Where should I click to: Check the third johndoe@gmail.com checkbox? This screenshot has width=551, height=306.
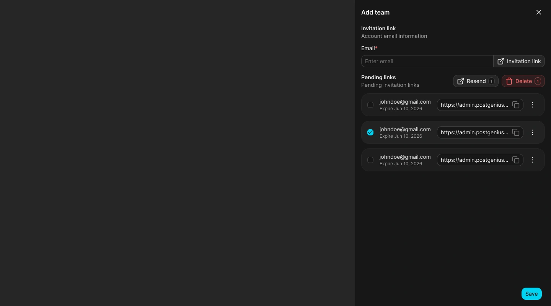(370, 160)
